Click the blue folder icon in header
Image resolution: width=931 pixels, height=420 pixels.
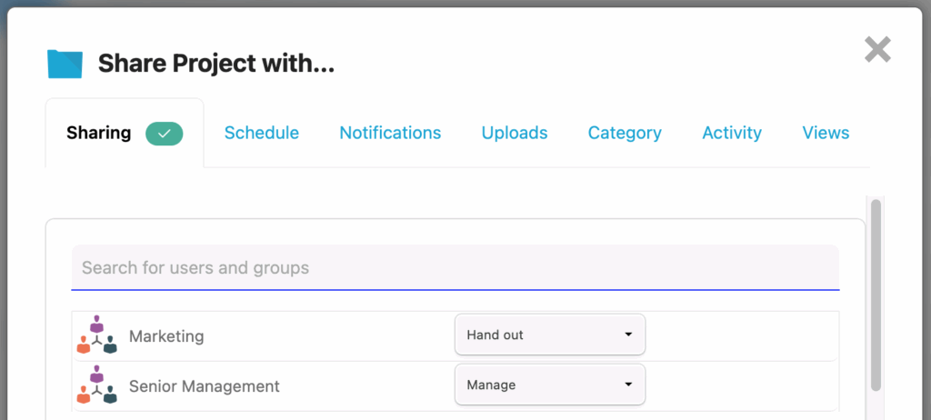(65, 64)
